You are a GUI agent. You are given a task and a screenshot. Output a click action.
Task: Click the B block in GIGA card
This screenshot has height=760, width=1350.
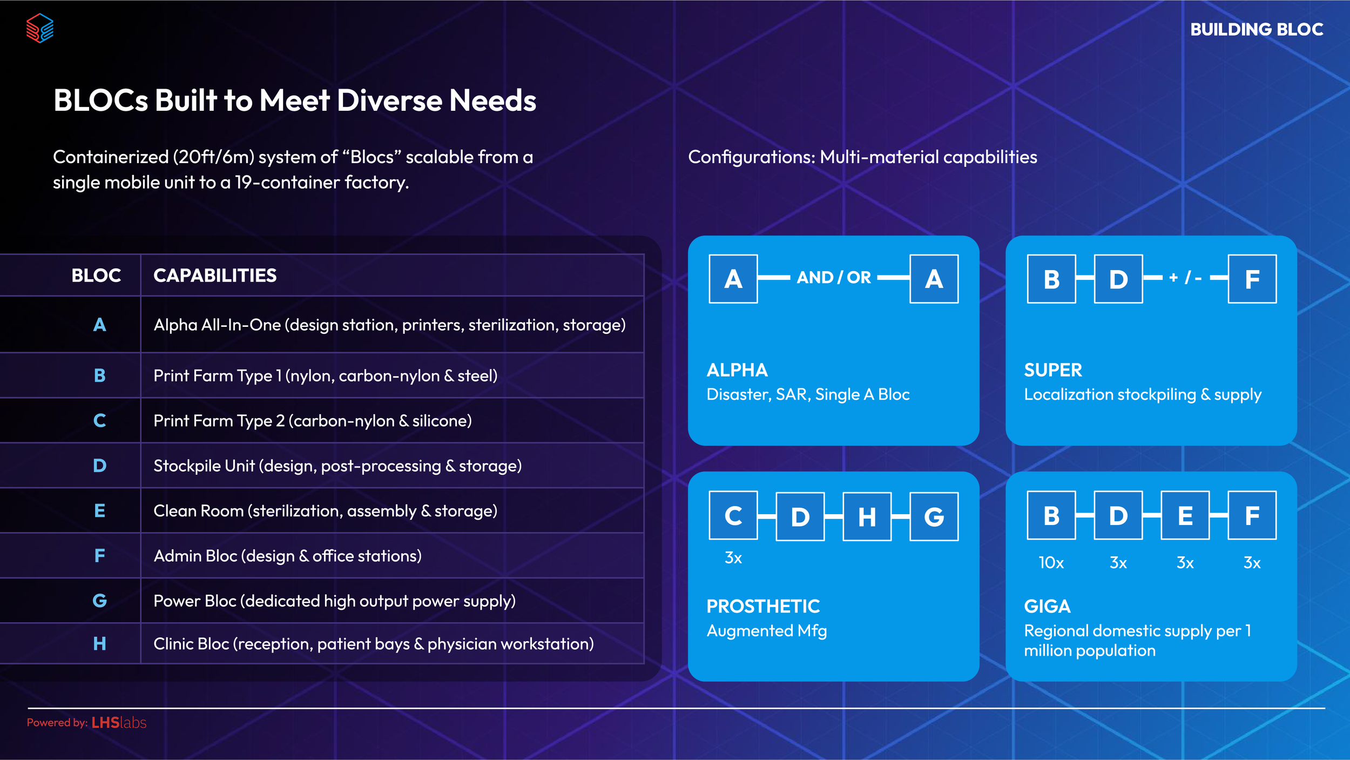(1051, 515)
